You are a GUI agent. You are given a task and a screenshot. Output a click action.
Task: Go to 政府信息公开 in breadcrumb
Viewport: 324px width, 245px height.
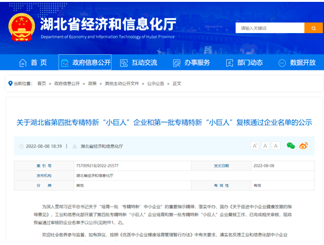(x=67, y=84)
